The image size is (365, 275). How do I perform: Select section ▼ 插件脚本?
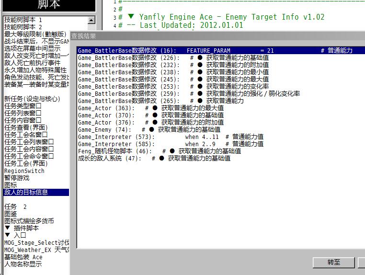point(22,229)
